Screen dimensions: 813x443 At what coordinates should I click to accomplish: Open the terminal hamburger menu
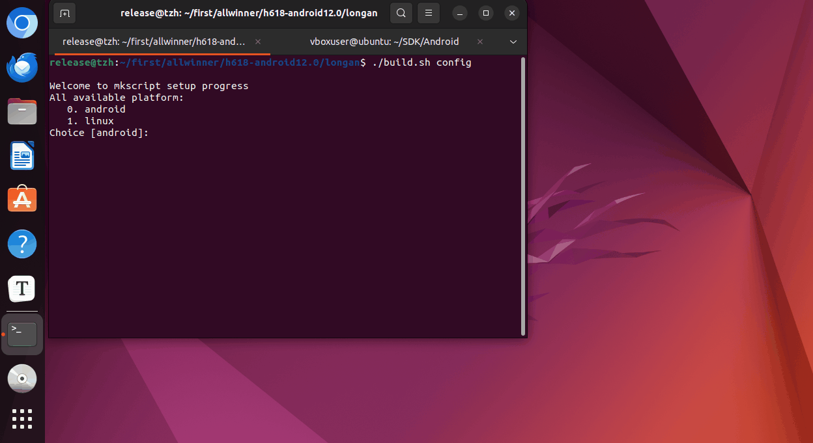click(x=427, y=13)
